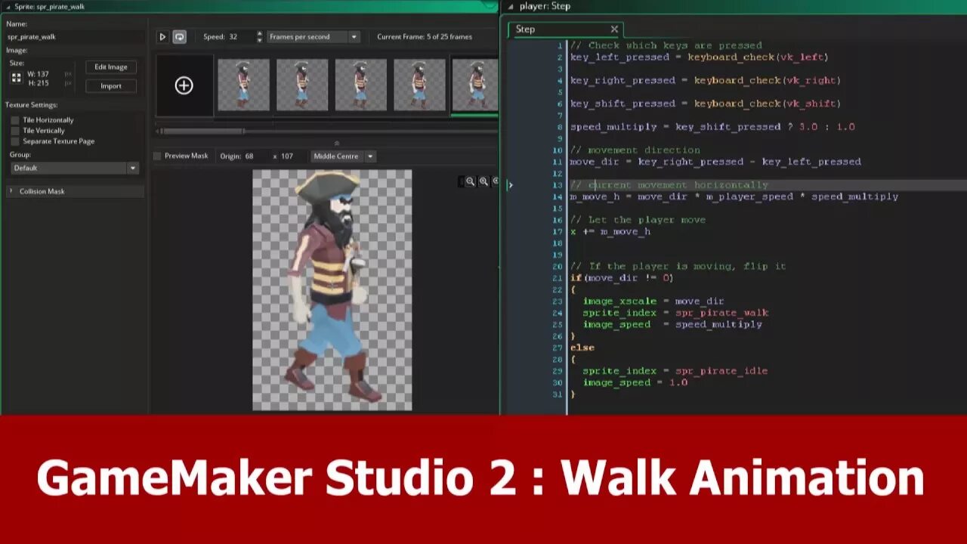
Task: Click the Origin Y value 107
Action: click(287, 156)
